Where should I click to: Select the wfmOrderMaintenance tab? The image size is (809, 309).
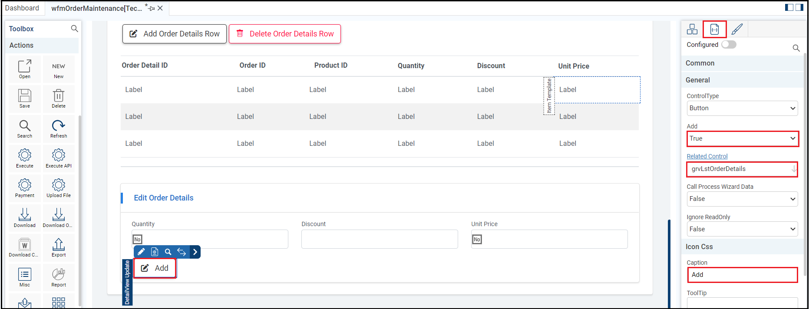click(96, 8)
